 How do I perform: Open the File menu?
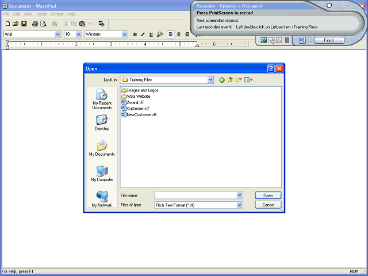[6, 14]
